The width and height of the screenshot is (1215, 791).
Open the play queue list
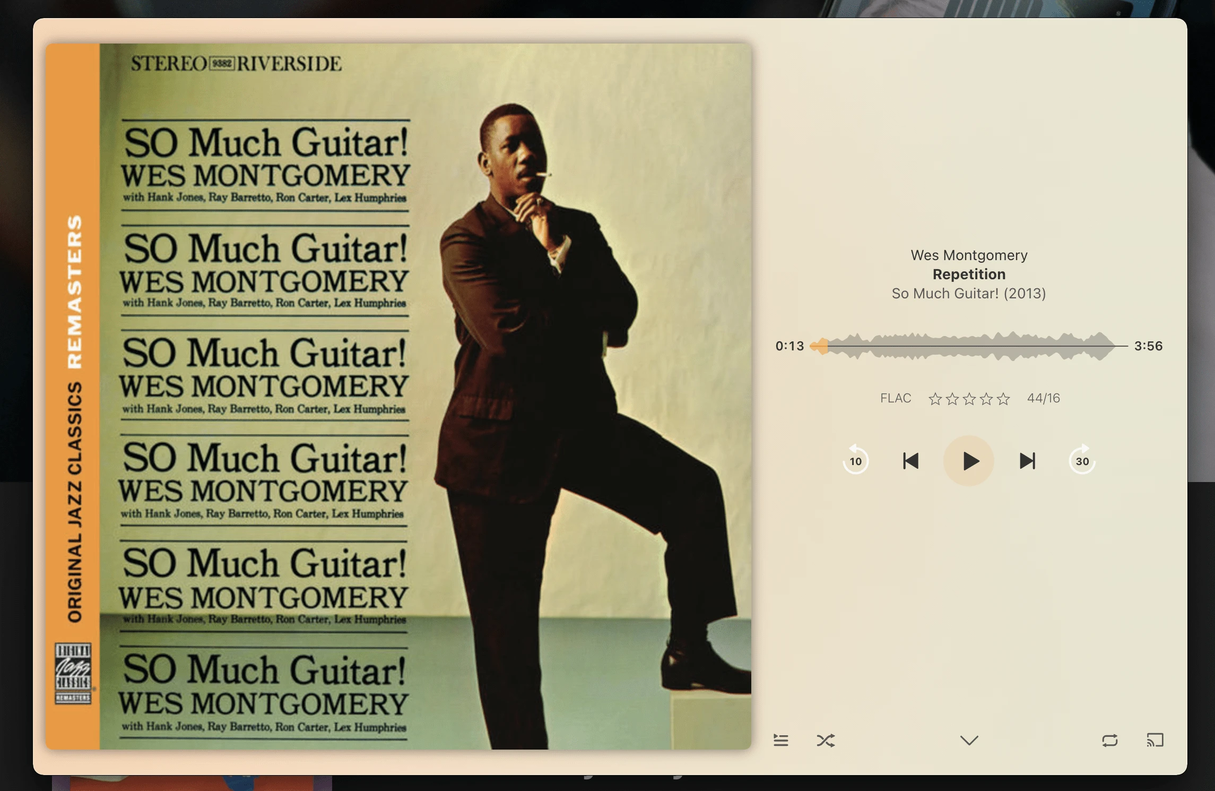(x=780, y=740)
